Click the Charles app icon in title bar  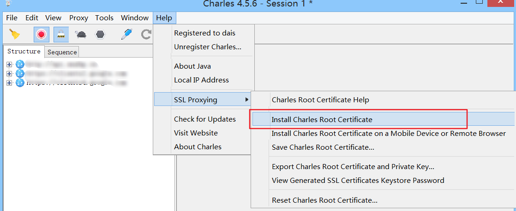[x=9, y=3]
